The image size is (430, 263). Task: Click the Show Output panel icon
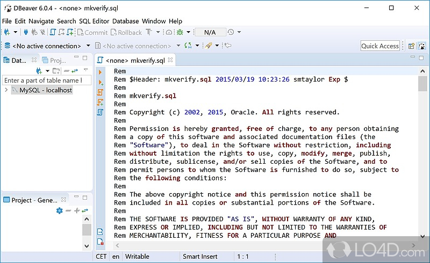point(100,232)
